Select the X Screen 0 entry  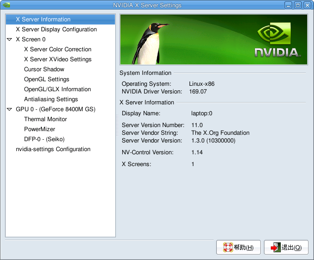point(30,39)
